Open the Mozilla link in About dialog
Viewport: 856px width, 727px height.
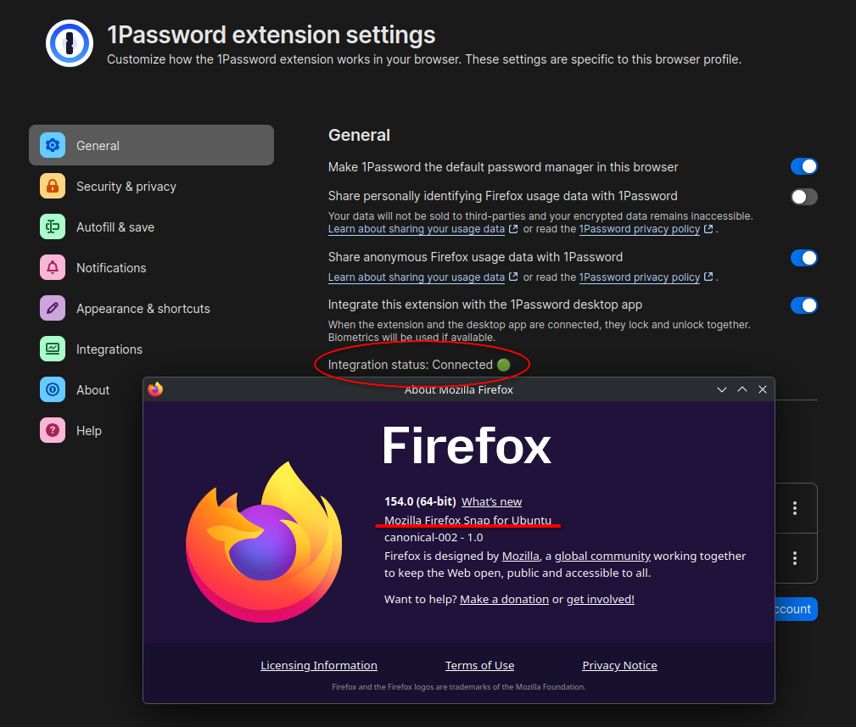(x=520, y=556)
